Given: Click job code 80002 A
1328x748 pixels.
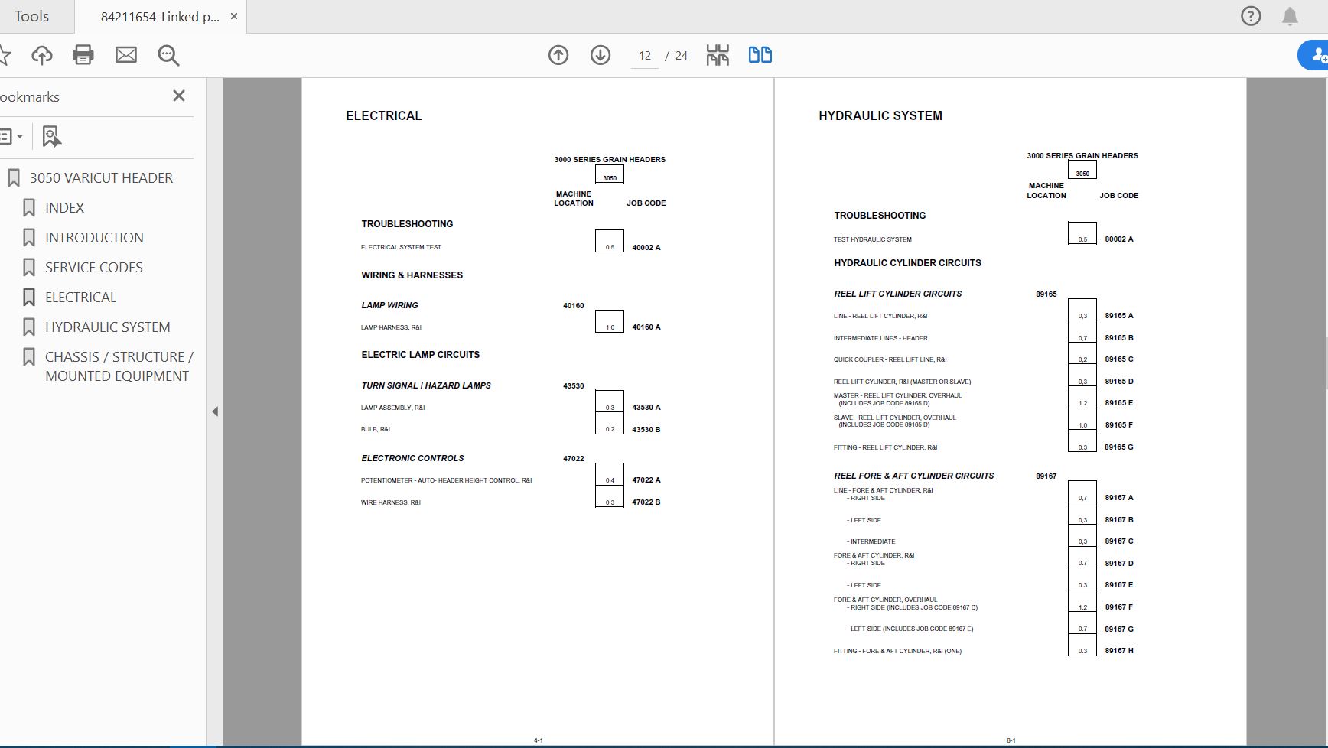Looking at the screenshot, I should point(1119,239).
